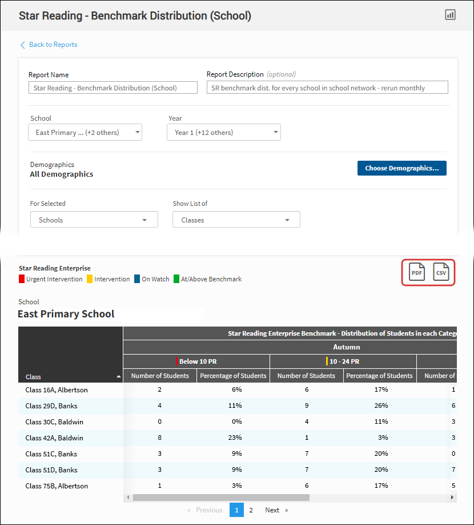Edit the Report Description field

click(x=327, y=87)
